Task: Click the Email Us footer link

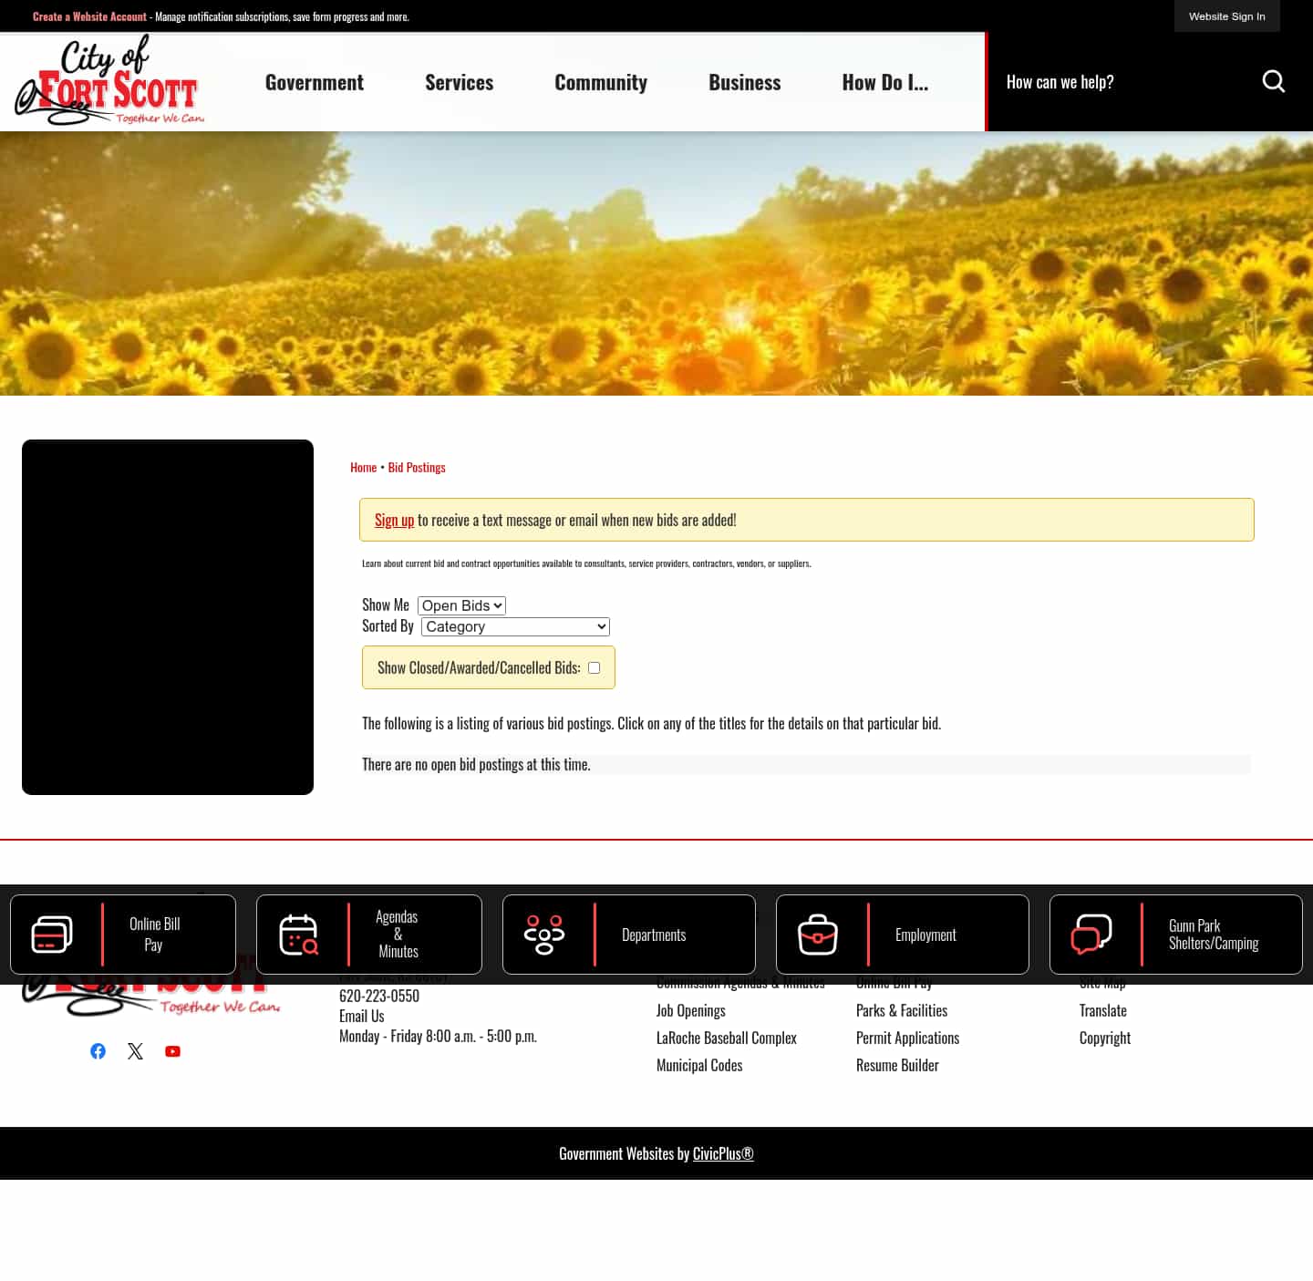Action: pos(362,1016)
